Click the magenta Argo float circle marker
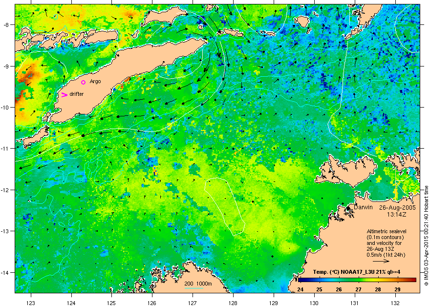 84,82
